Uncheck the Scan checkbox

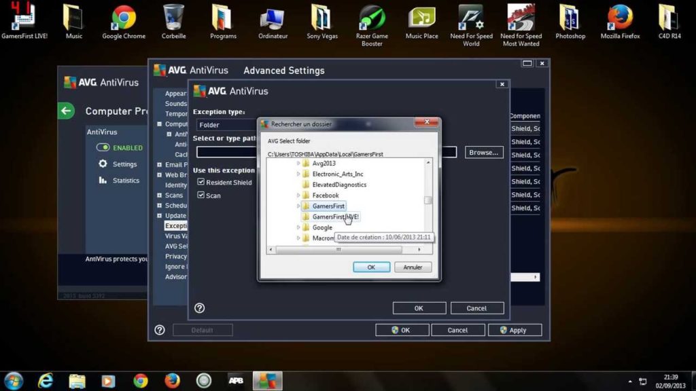coord(201,195)
